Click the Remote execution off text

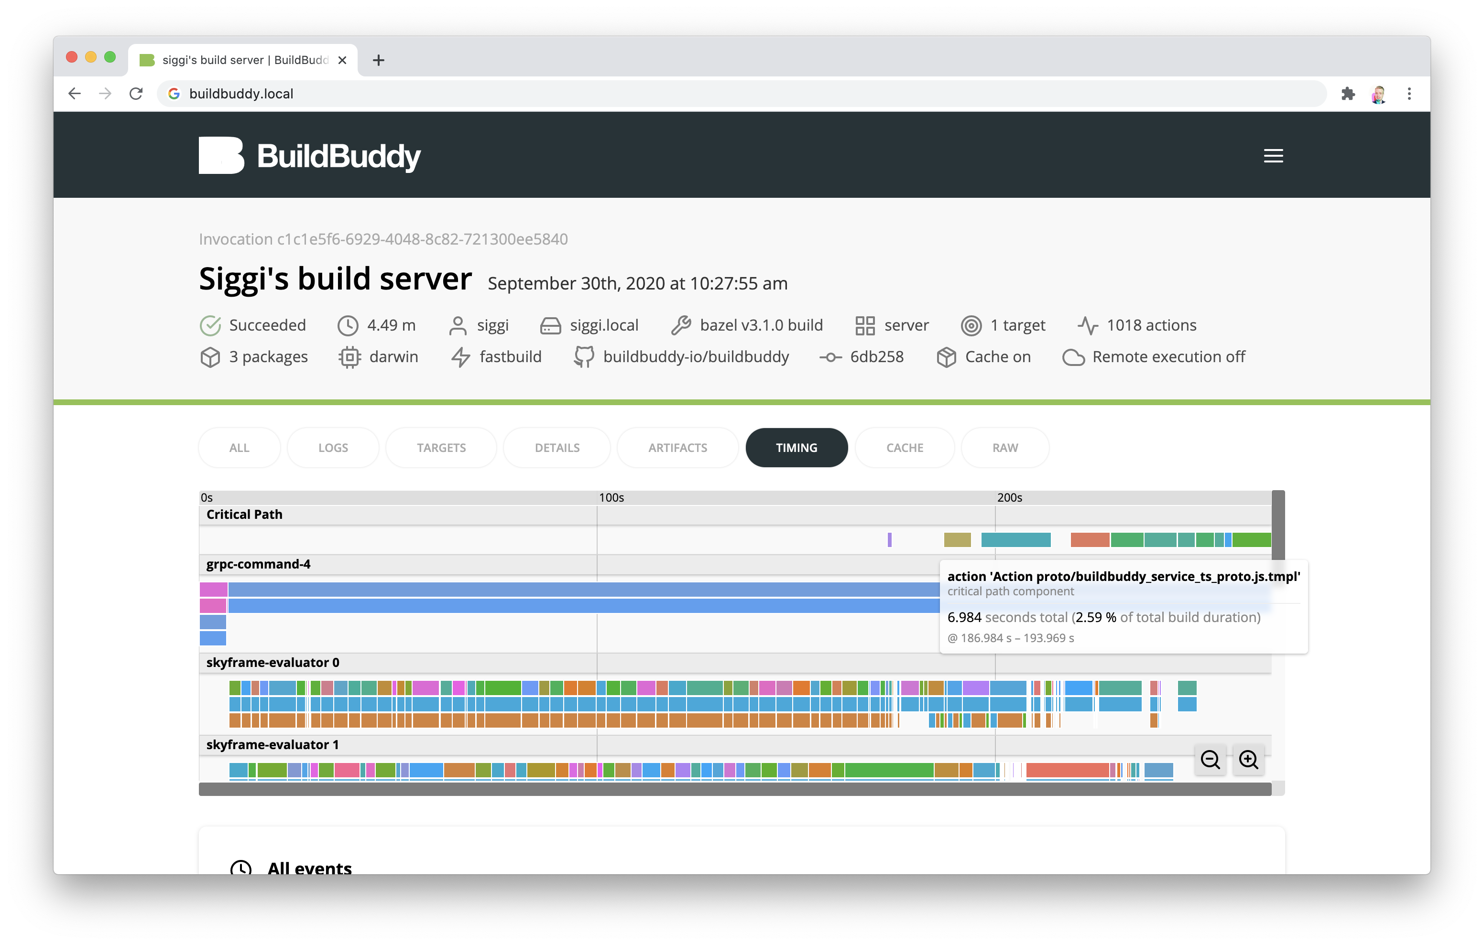pyautogui.click(x=1168, y=357)
